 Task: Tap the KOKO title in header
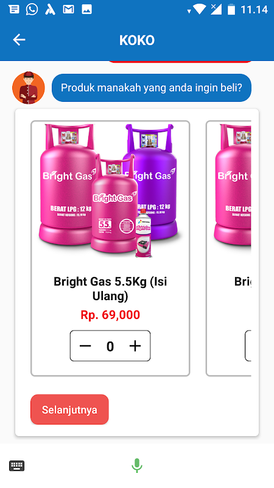pos(137,40)
